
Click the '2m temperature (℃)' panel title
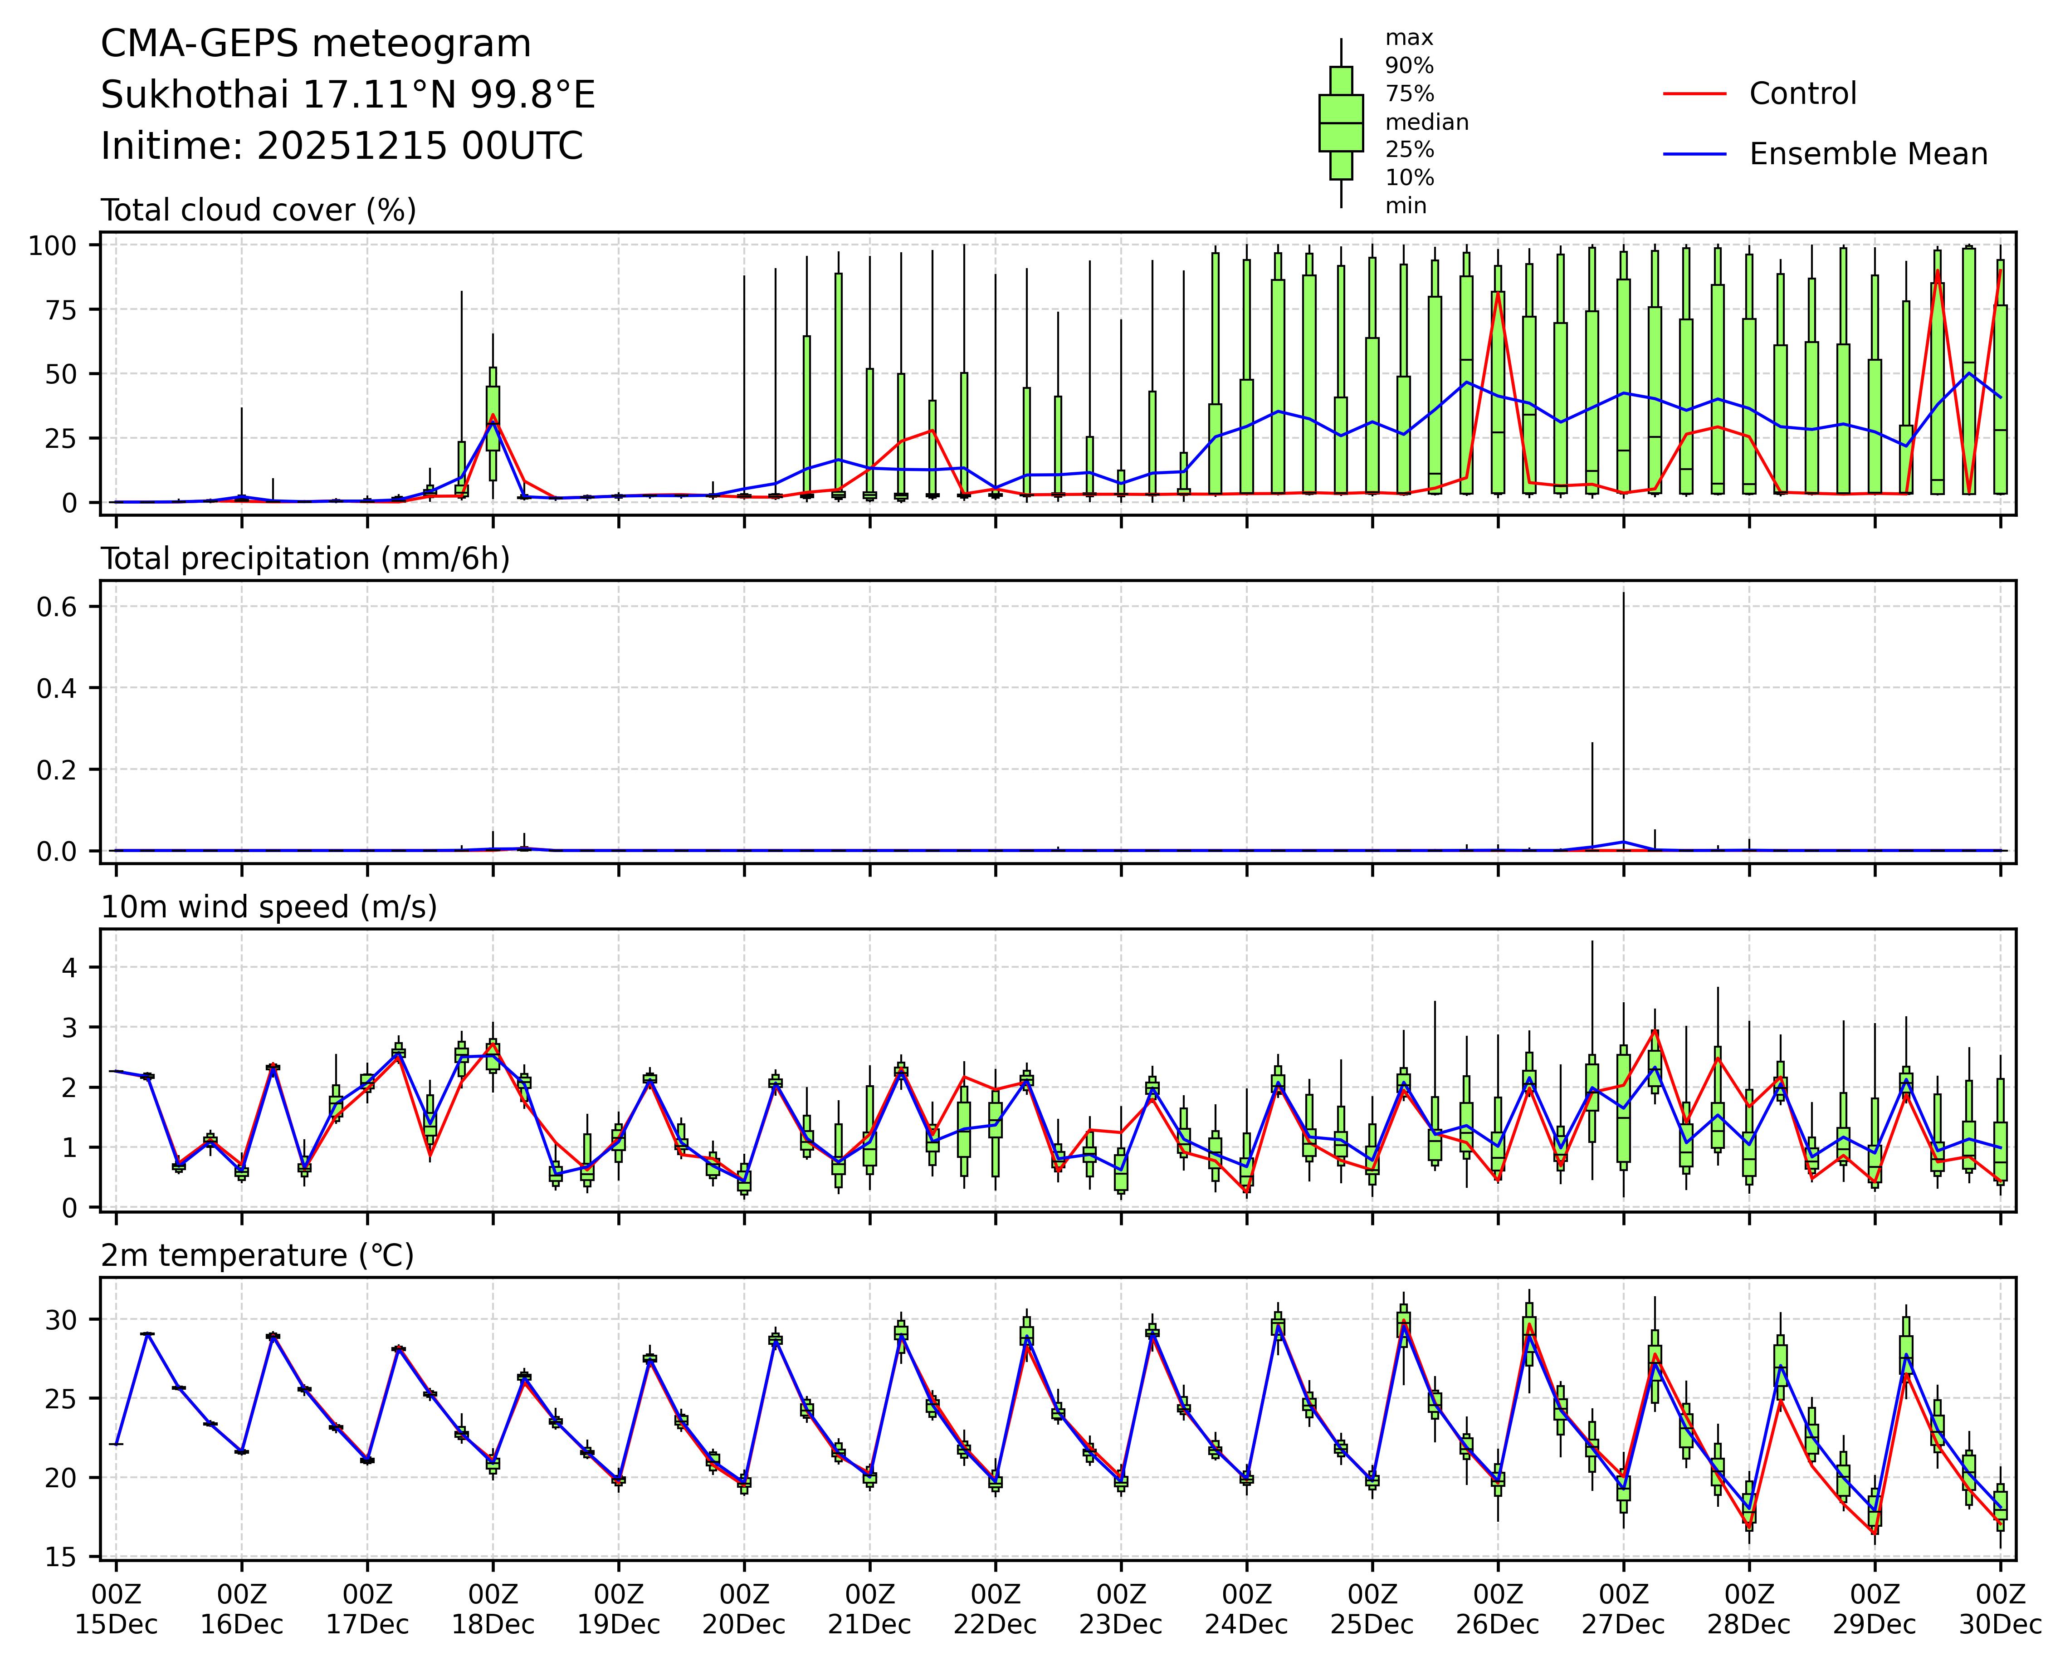(x=257, y=1256)
